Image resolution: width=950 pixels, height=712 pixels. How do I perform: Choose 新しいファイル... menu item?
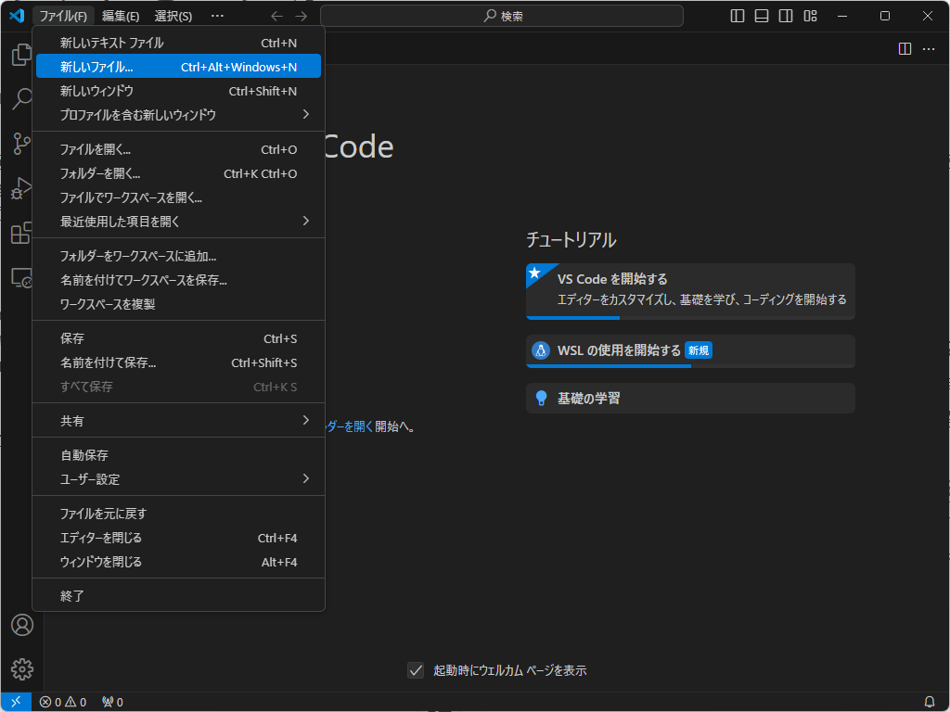pos(178,67)
